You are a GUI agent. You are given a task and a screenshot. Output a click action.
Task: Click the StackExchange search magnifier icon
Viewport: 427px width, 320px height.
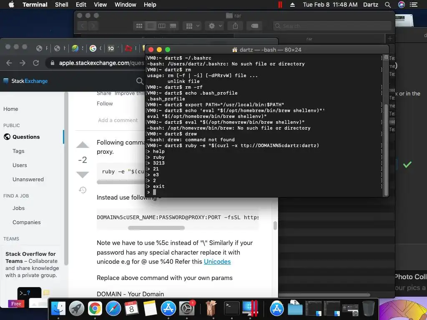[139, 81]
